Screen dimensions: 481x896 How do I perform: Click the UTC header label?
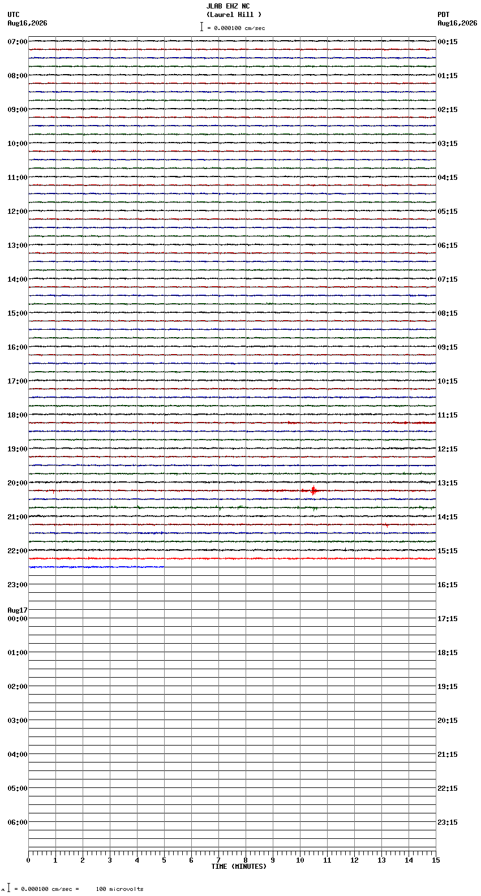(14, 15)
